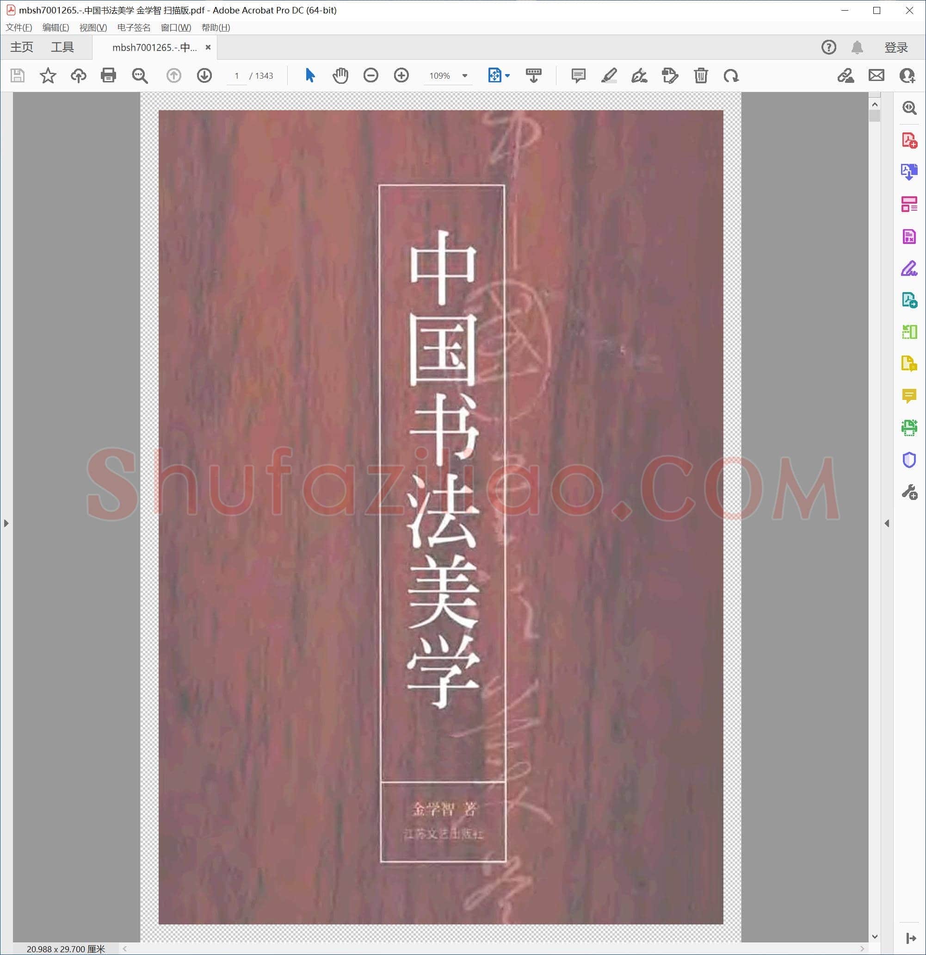Open Comment tool in sidebar
The width and height of the screenshot is (926, 955).
[x=909, y=396]
